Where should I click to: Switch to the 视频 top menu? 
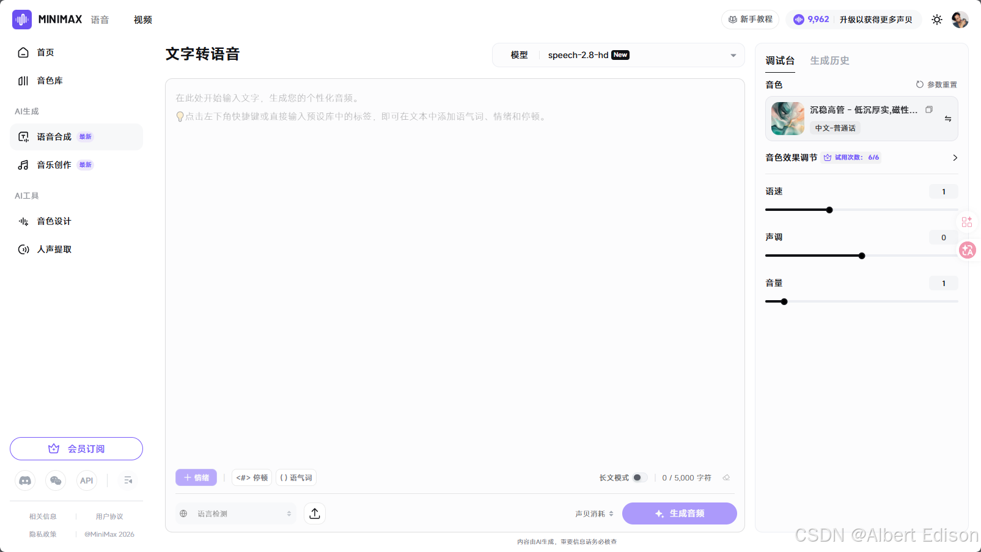[142, 19]
